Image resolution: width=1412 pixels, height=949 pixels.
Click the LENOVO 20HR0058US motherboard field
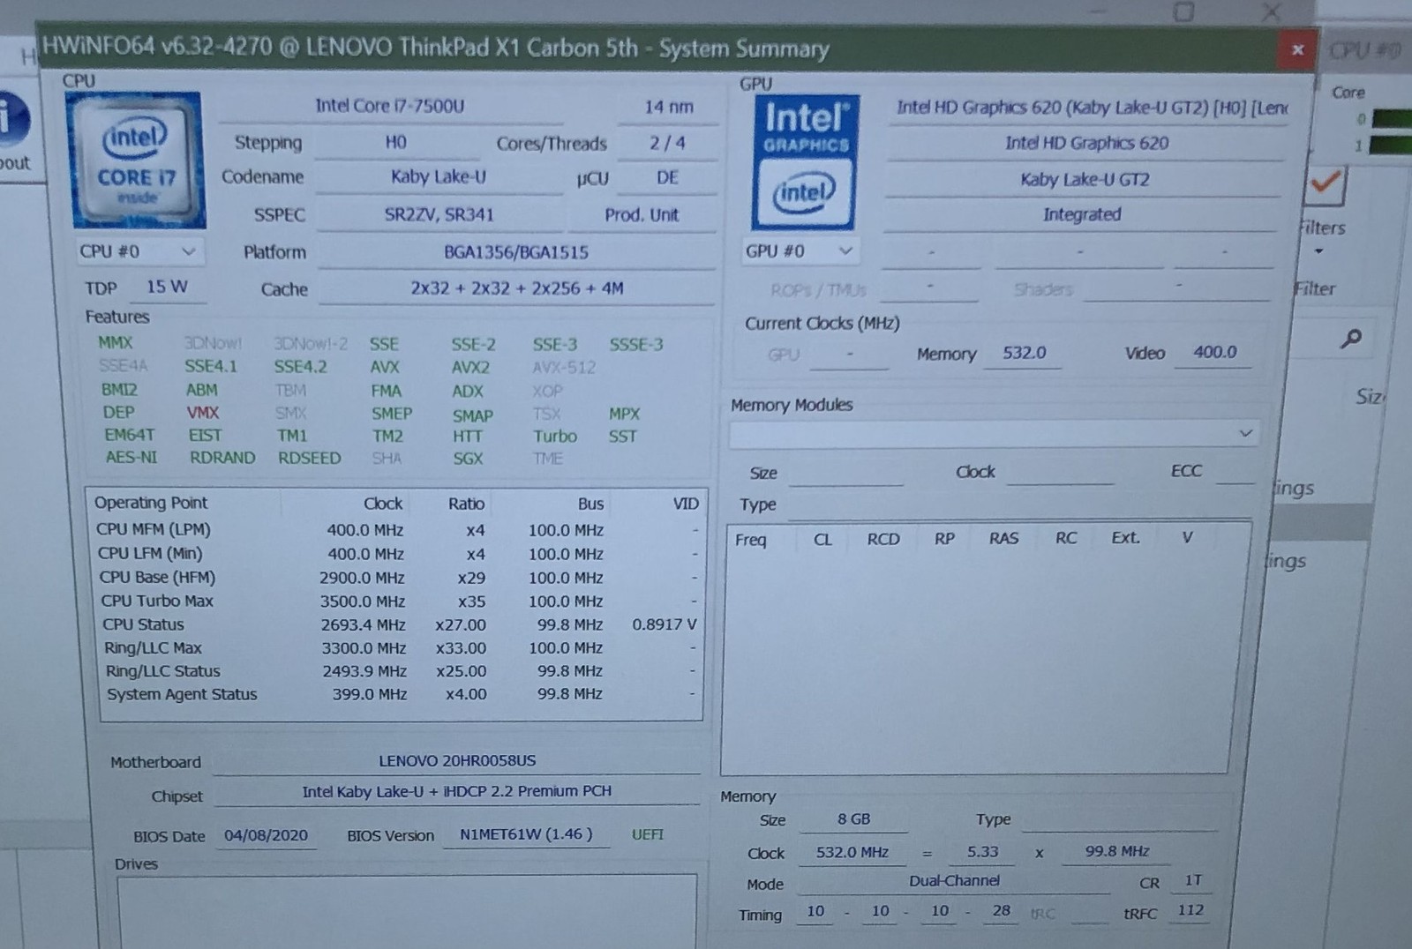tap(457, 760)
